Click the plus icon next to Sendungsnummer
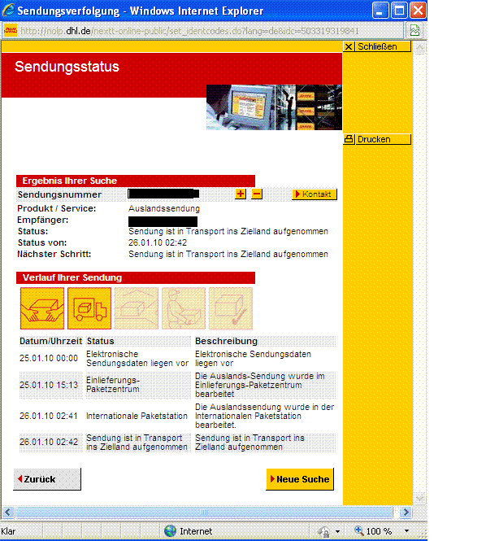Viewport: 499px width, 541px height. coord(241,194)
